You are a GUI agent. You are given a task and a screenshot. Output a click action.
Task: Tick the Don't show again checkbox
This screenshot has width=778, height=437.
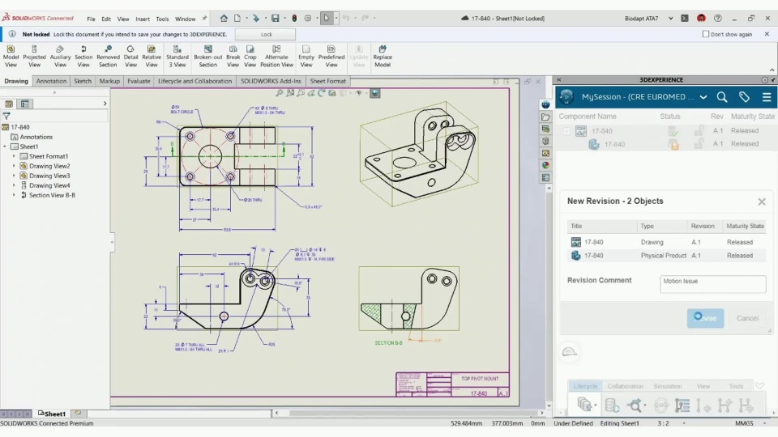pyautogui.click(x=706, y=34)
